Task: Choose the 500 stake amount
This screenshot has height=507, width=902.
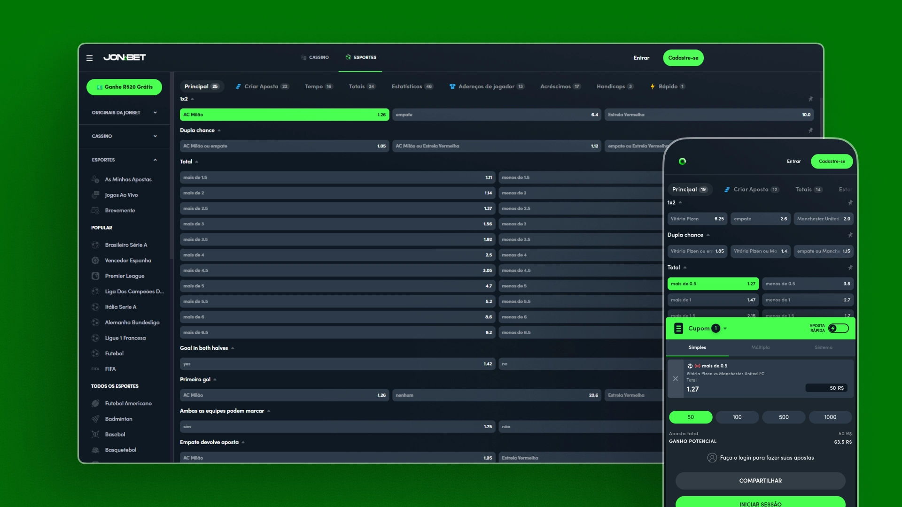Action: pyautogui.click(x=784, y=417)
